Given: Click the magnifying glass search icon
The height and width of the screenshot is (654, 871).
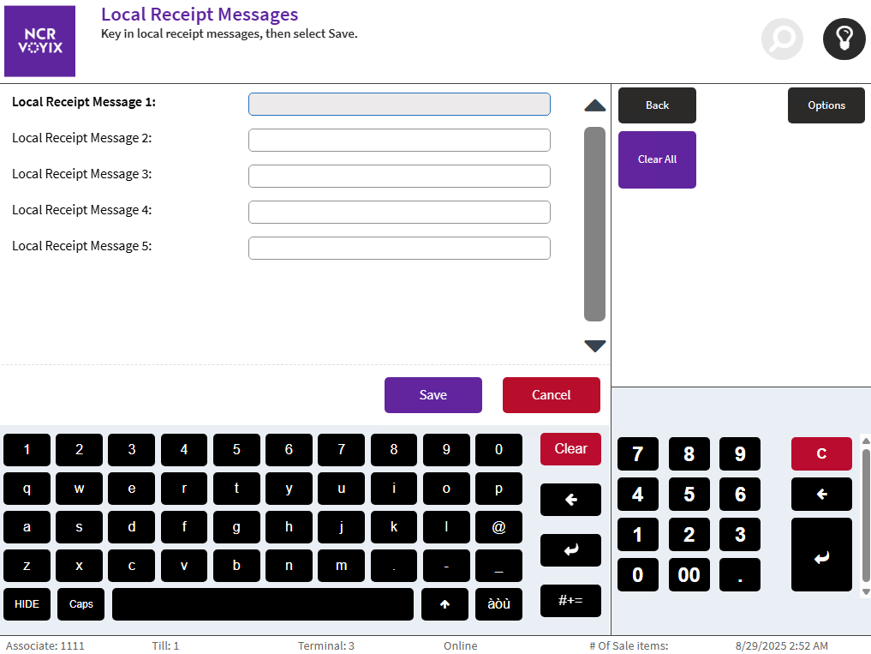Looking at the screenshot, I should point(782,39).
